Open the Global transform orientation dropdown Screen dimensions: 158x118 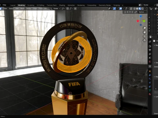(x=55, y=9)
